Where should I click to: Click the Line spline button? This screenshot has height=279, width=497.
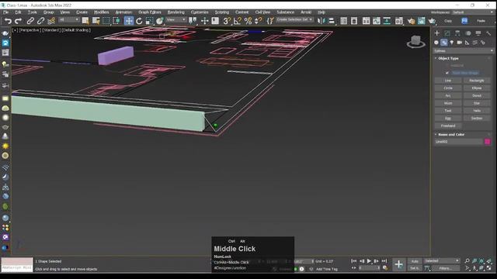click(448, 81)
